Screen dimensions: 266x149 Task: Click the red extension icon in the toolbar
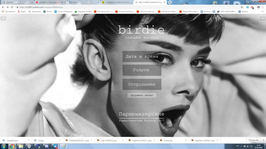click(x=252, y=7)
